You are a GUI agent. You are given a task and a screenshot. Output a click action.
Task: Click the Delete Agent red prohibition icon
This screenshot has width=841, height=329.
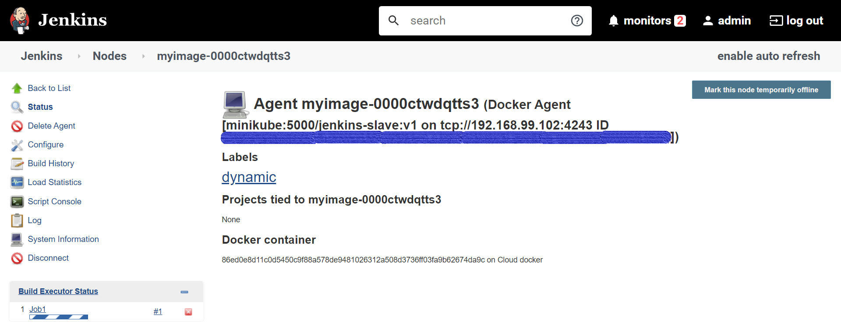point(17,126)
